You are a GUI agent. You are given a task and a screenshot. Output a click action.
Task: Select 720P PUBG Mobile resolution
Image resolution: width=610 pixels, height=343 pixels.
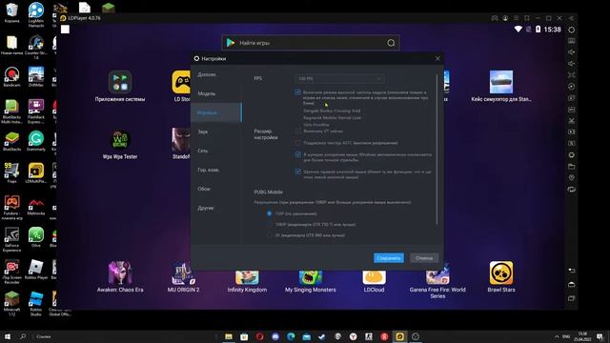[x=269, y=213]
